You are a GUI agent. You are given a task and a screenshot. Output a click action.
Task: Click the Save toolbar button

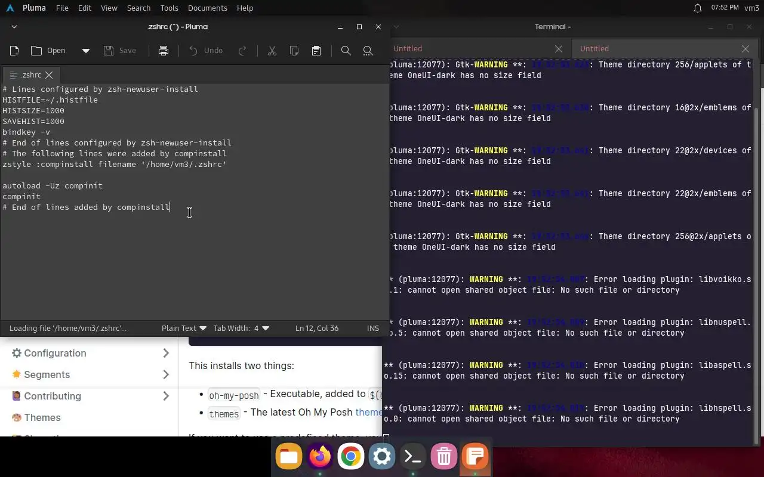point(120,51)
